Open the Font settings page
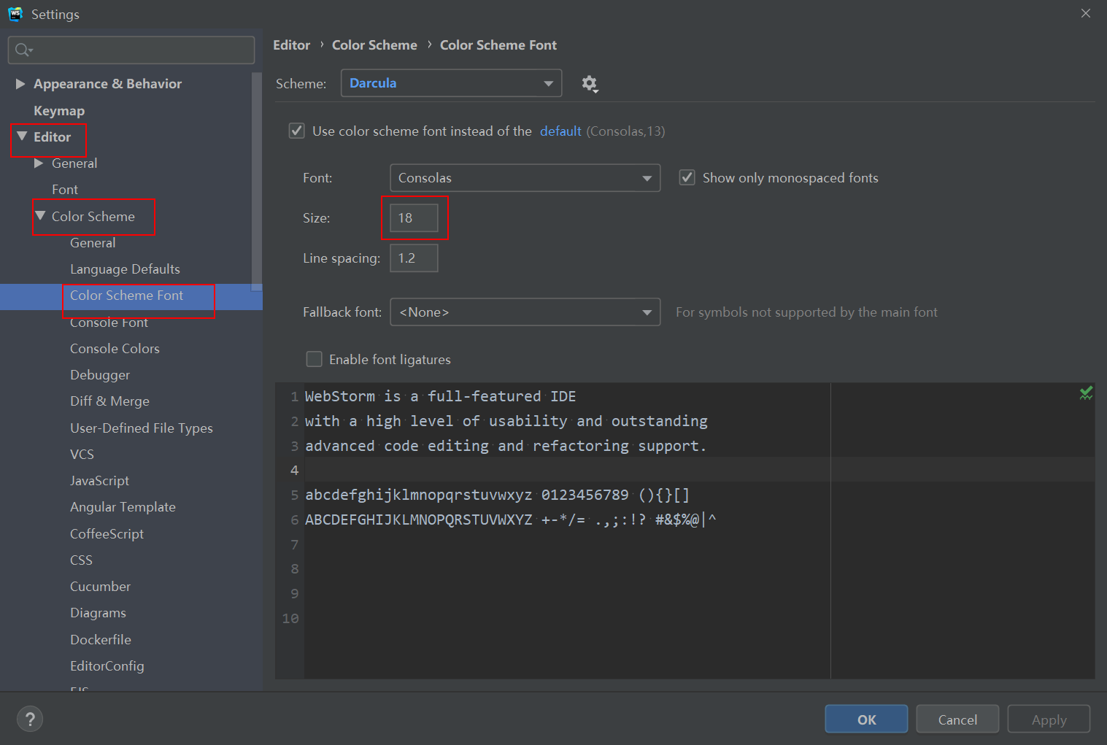 pyautogui.click(x=65, y=190)
